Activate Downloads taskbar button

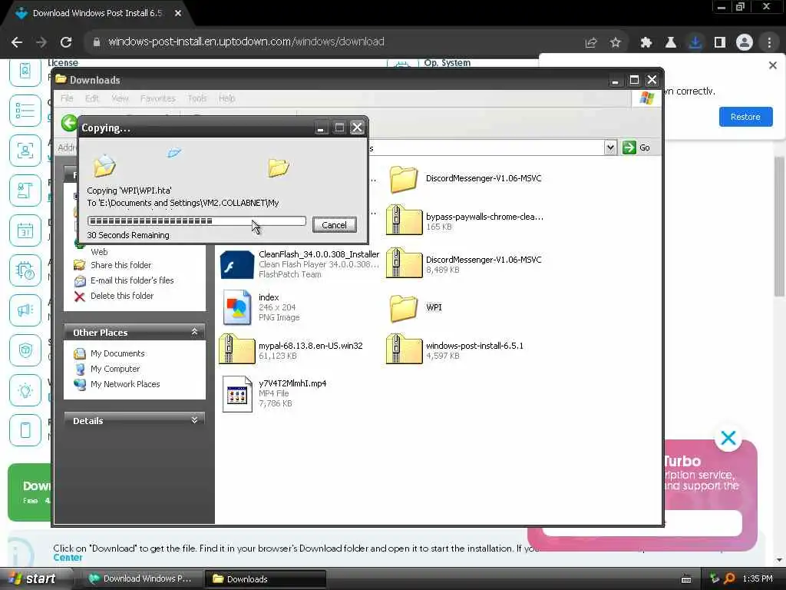tap(266, 579)
